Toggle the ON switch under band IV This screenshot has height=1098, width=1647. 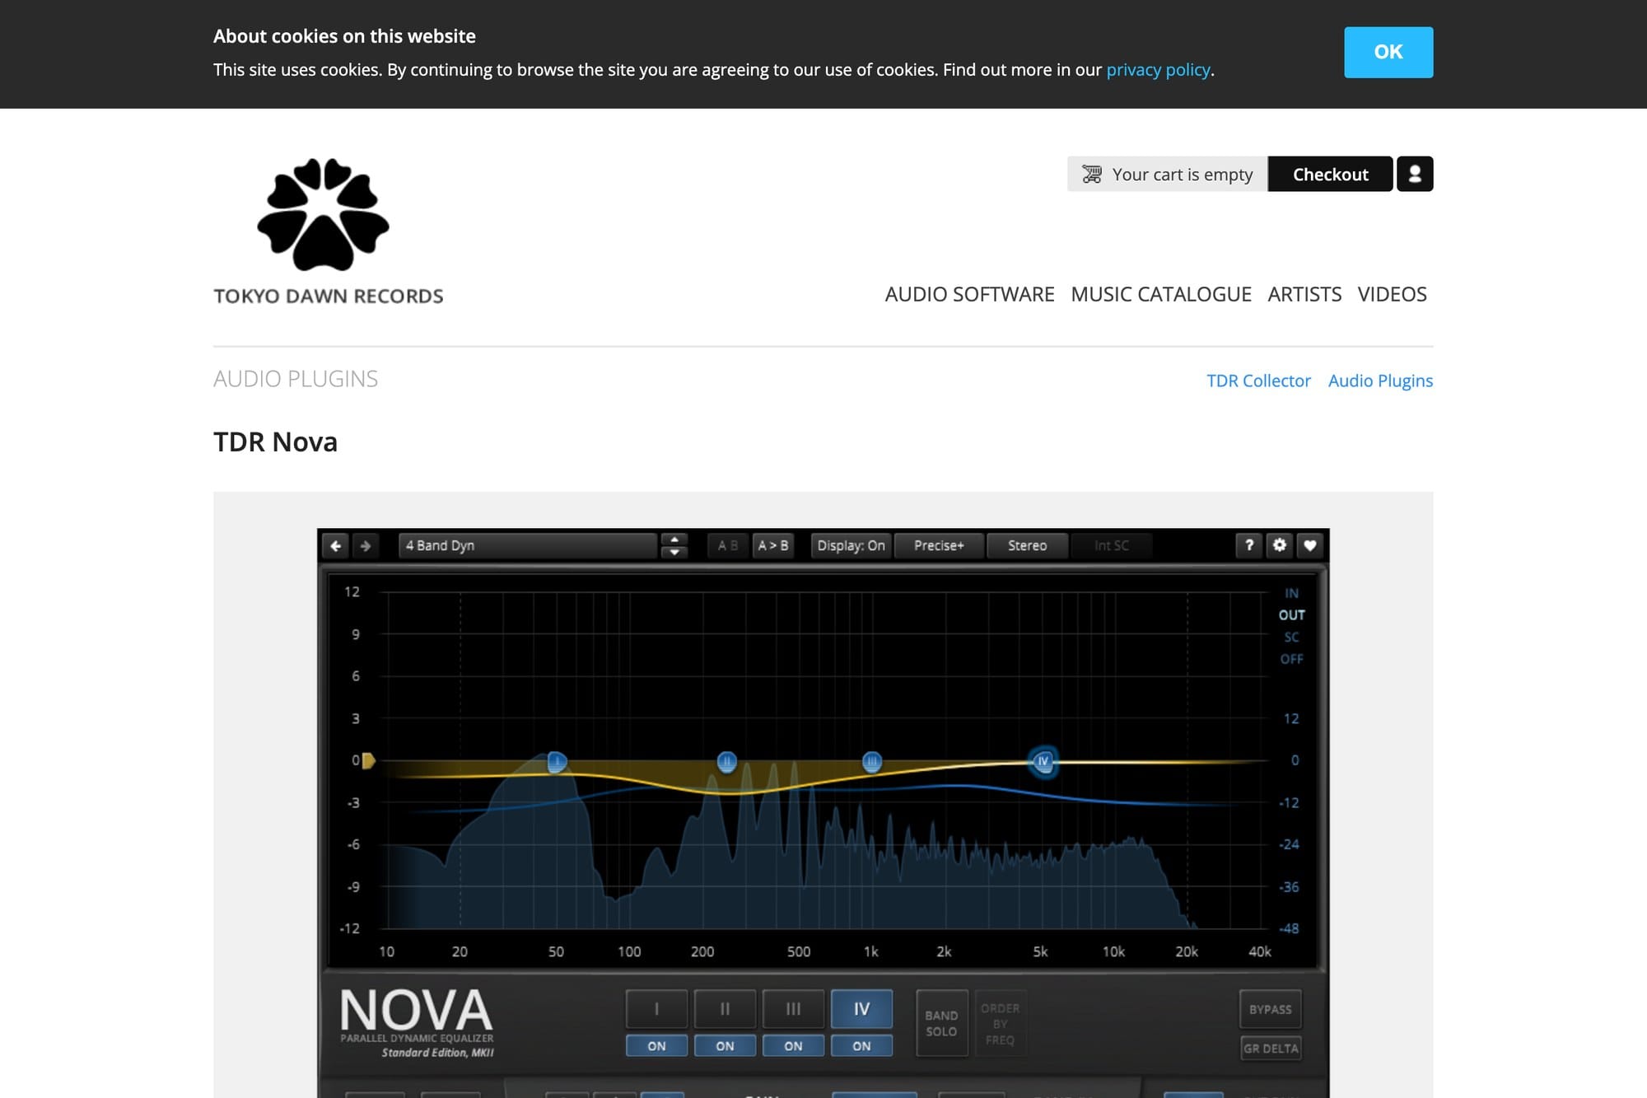pyautogui.click(x=861, y=1046)
